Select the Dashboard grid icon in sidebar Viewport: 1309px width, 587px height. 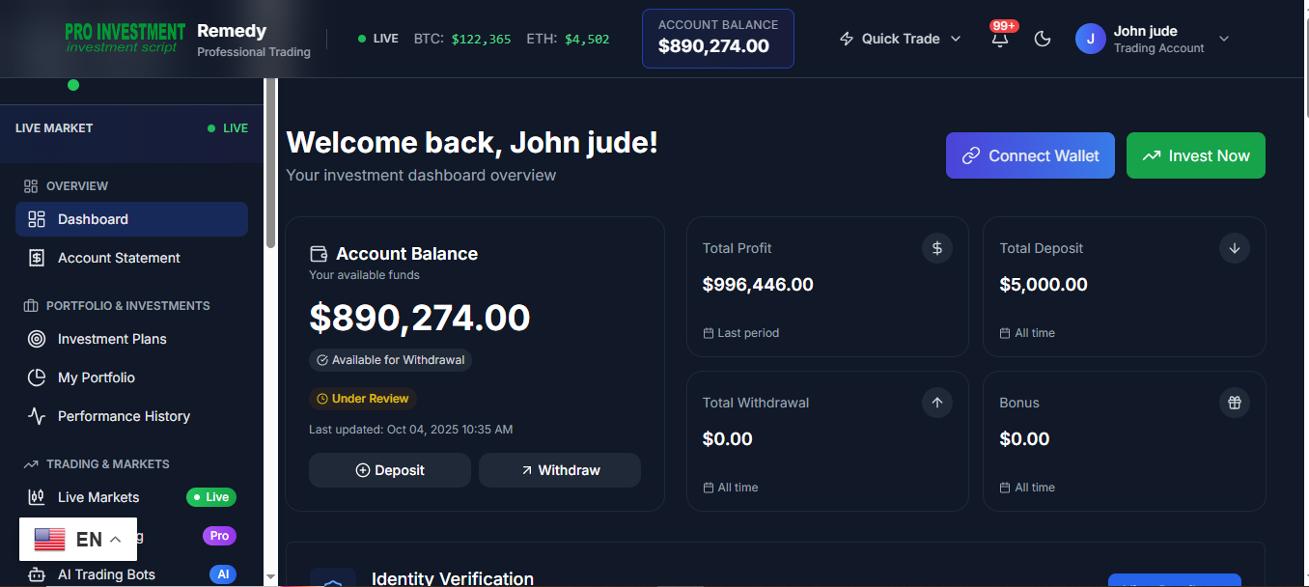click(x=37, y=219)
